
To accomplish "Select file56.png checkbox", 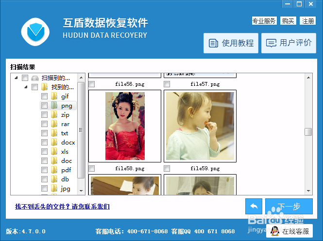I will coord(92,84).
